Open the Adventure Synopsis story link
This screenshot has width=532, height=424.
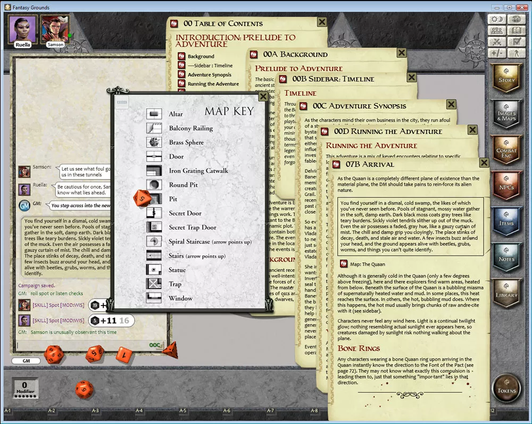(209, 74)
